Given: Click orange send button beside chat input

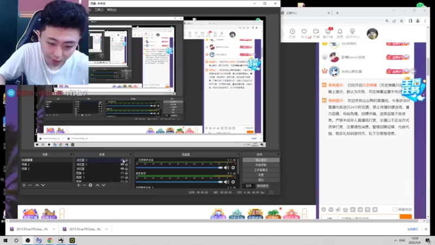Looking at the screenshot, I should point(406,217).
